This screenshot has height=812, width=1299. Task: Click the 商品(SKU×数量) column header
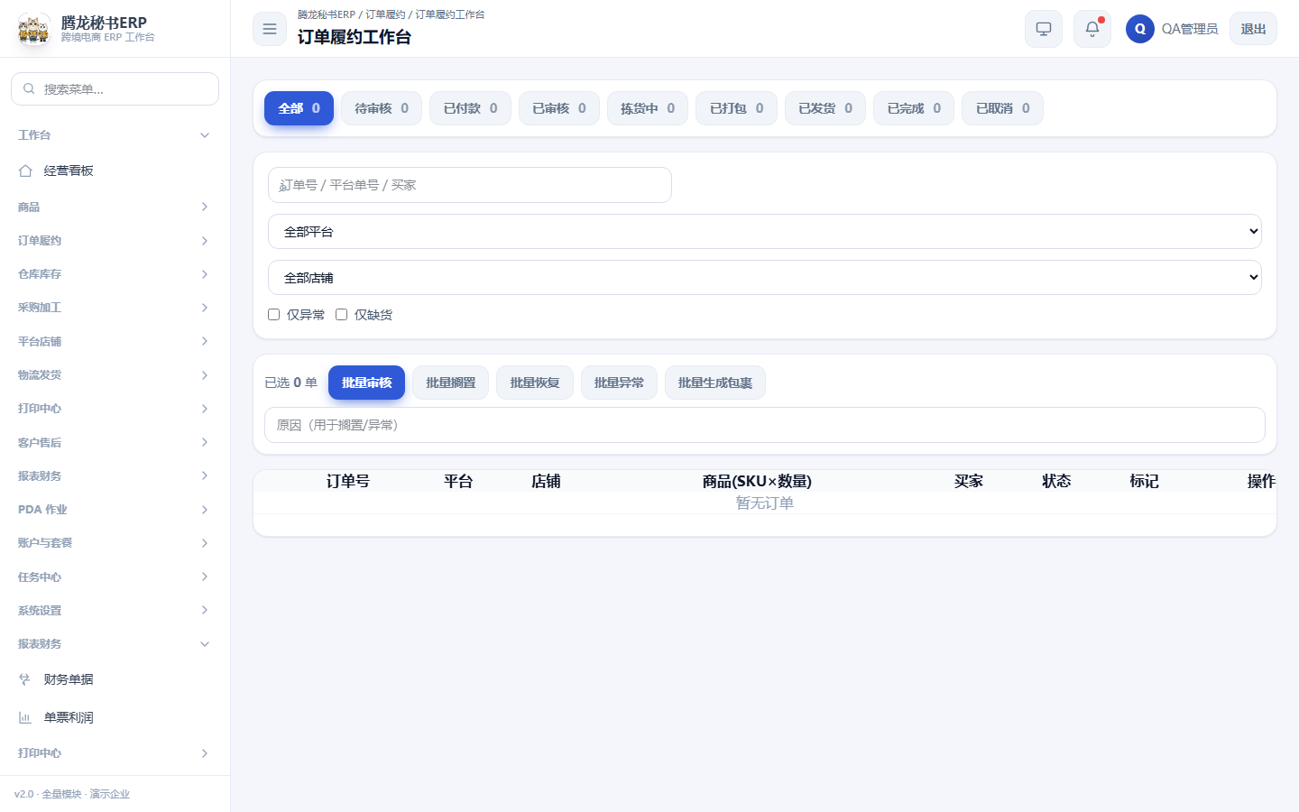click(x=757, y=481)
